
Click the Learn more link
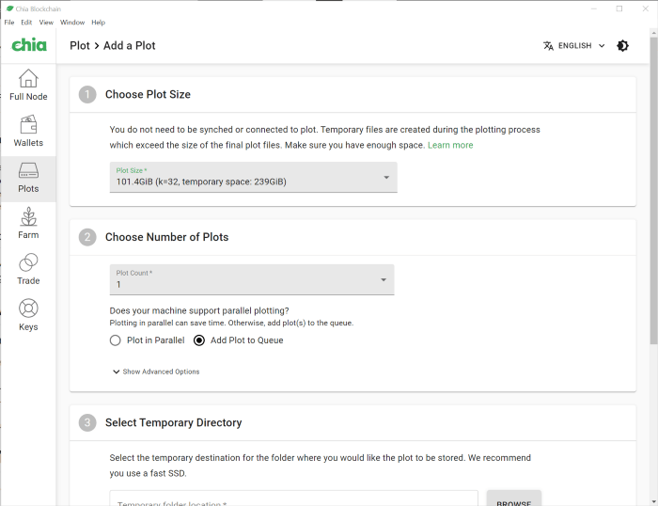tap(450, 145)
